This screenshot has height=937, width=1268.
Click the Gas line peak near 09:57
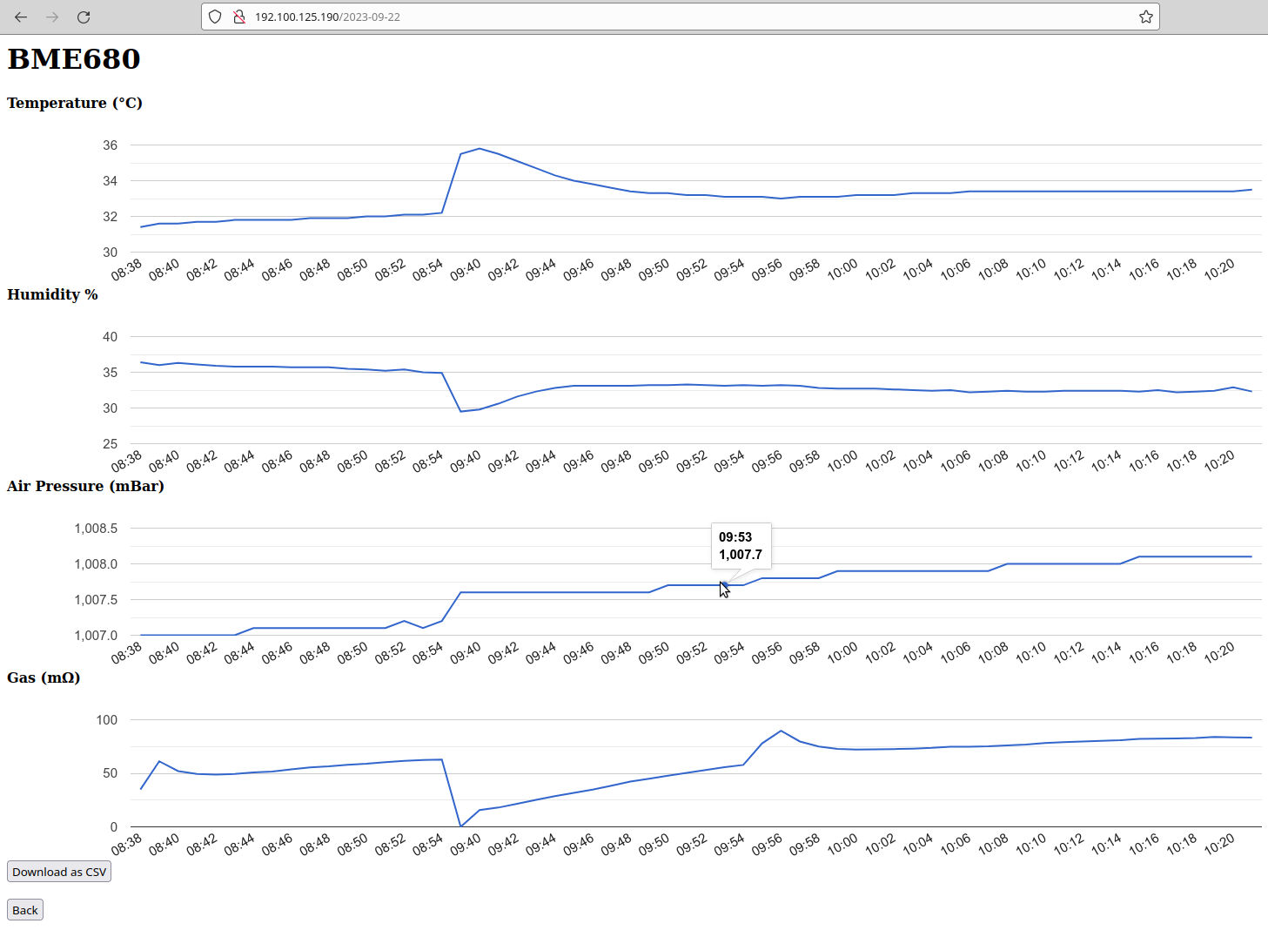[781, 731]
